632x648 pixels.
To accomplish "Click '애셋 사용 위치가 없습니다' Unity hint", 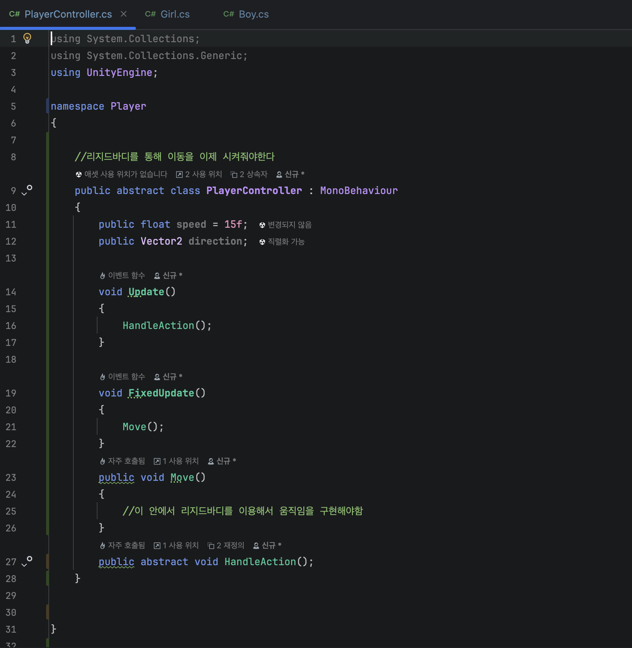I will pos(121,174).
